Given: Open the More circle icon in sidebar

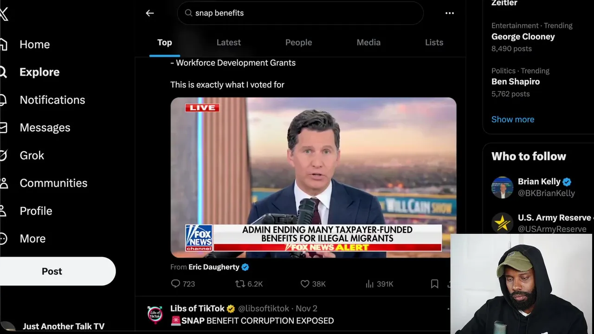Looking at the screenshot, I should (x=3, y=238).
